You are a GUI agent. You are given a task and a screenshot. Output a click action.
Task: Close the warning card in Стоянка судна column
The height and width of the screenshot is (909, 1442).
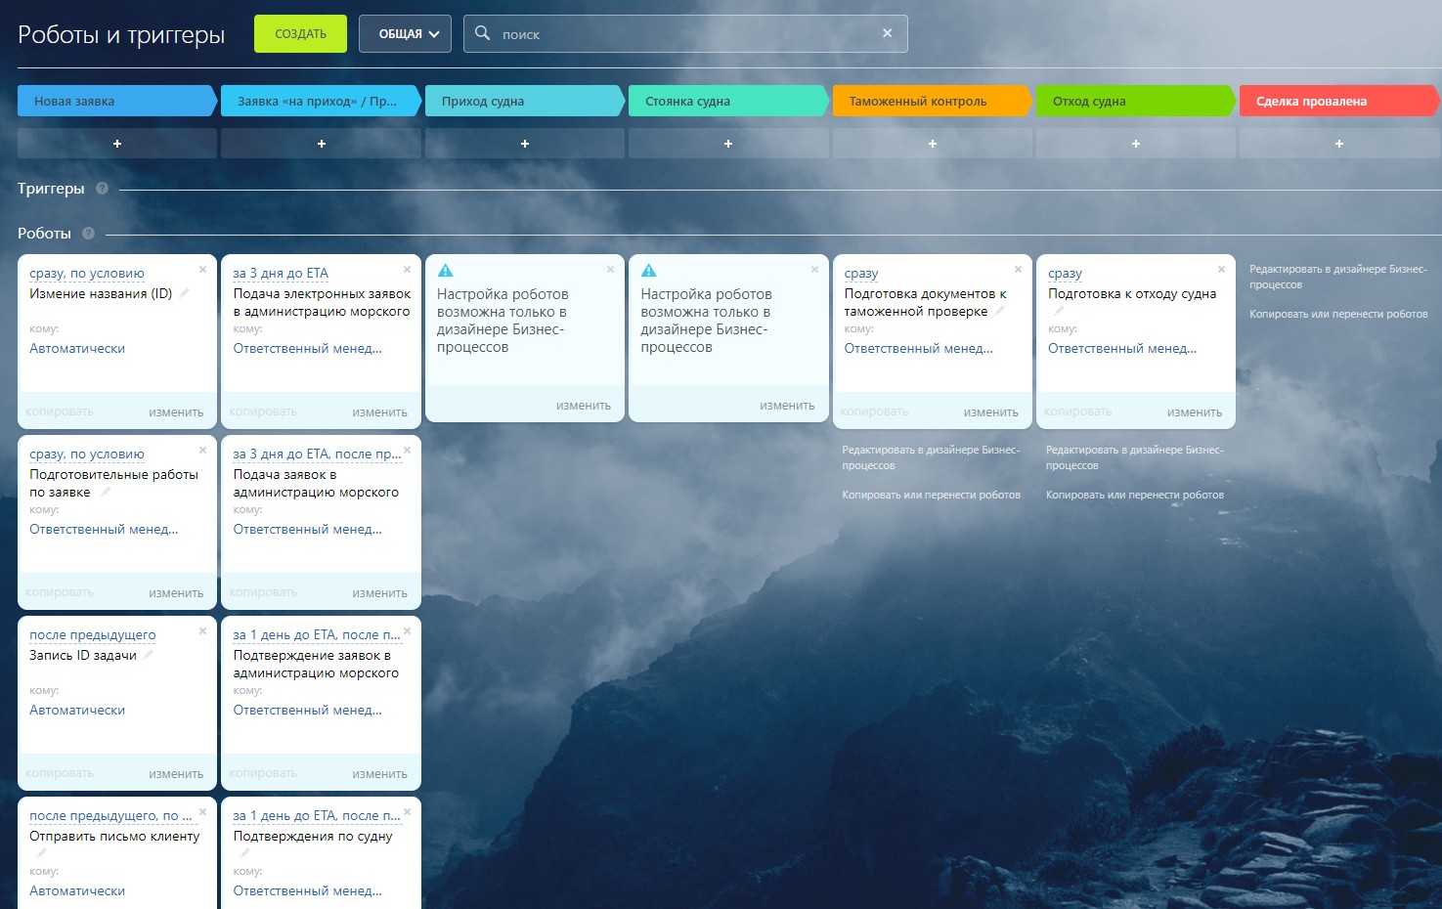point(814,270)
